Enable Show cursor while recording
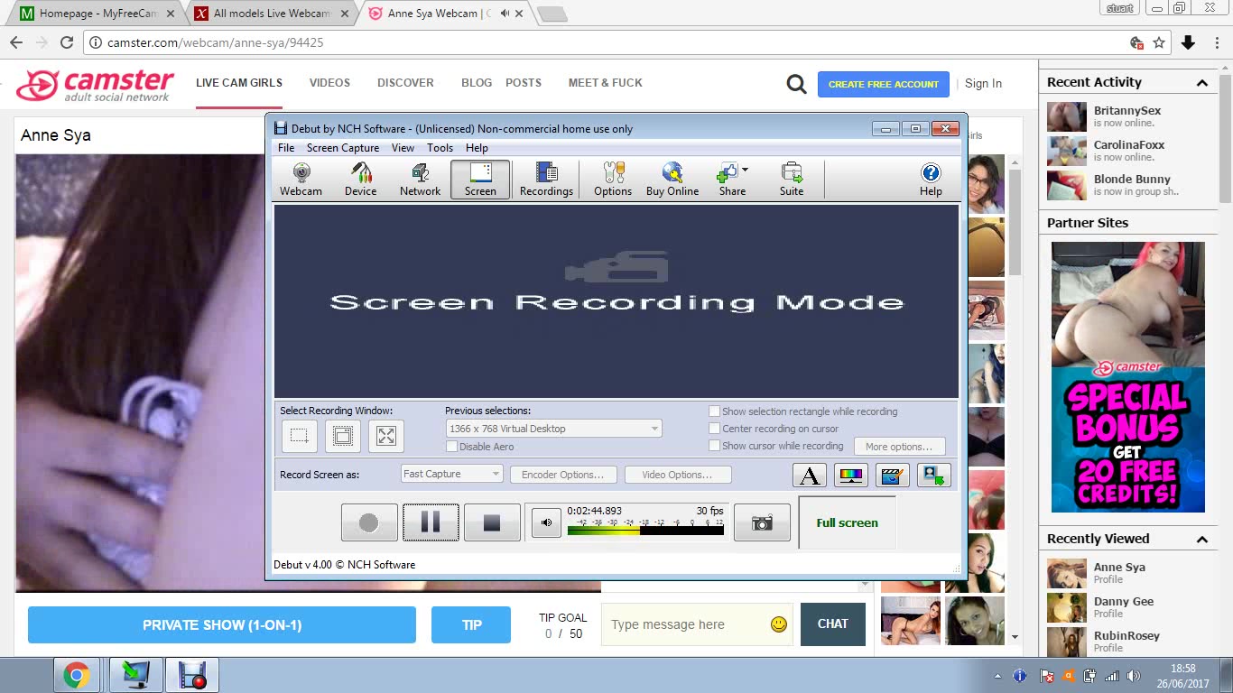The width and height of the screenshot is (1233, 693). (x=715, y=446)
